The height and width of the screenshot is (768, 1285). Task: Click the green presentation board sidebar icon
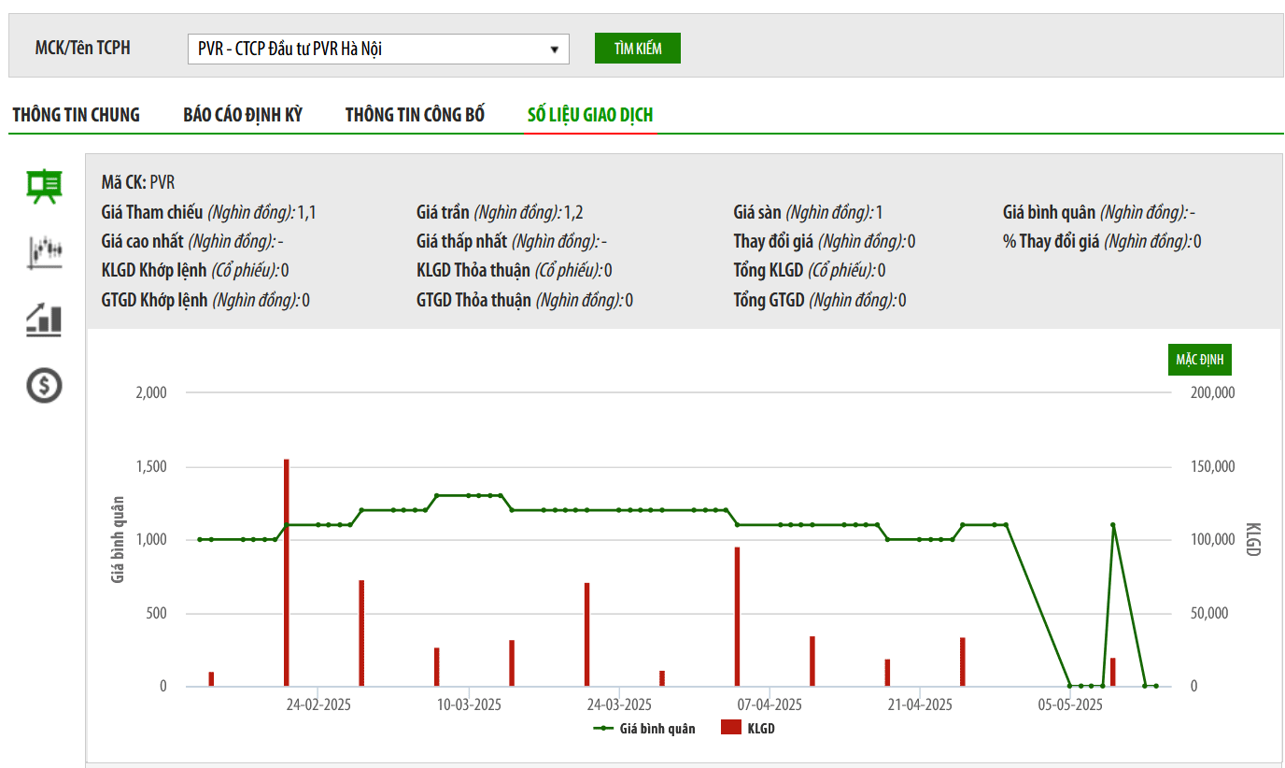(x=44, y=186)
